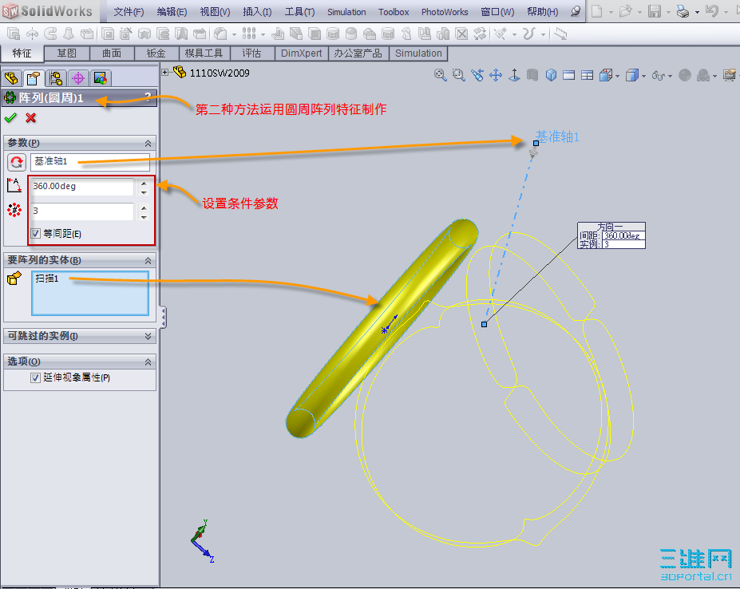Open the 文件(F) menu
This screenshot has width=740, height=589.
tap(129, 12)
